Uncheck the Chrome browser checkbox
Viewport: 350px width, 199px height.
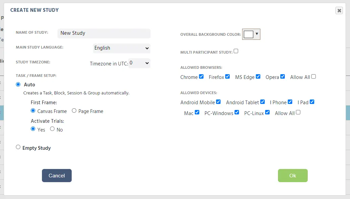[201, 77]
